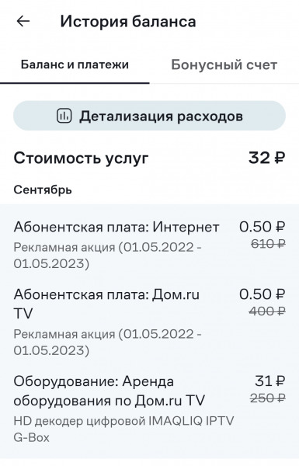Open Абонентская плата: Дом.ru TV entry
This screenshot has width=299, height=466.
pos(149,322)
